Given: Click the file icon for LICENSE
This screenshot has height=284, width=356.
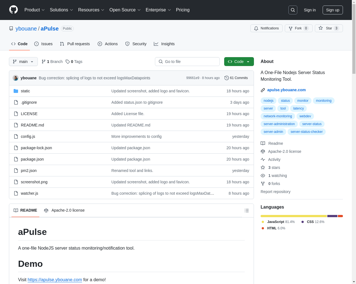Looking at the screenshot, I should [x=16, y=114].
